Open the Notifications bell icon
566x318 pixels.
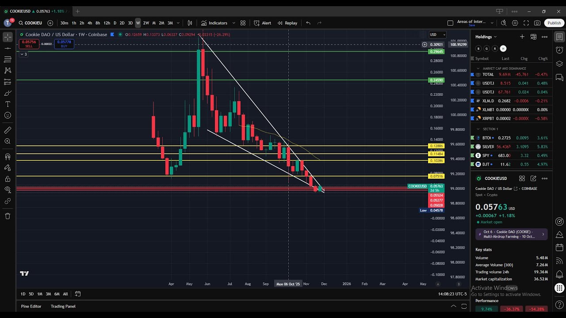click(559, 274)
